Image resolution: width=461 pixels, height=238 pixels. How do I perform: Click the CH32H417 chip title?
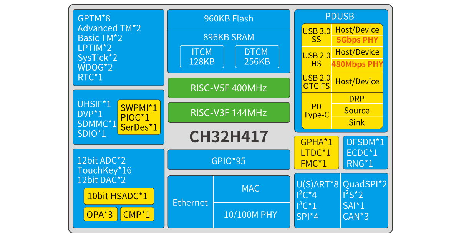coord(229,136)
